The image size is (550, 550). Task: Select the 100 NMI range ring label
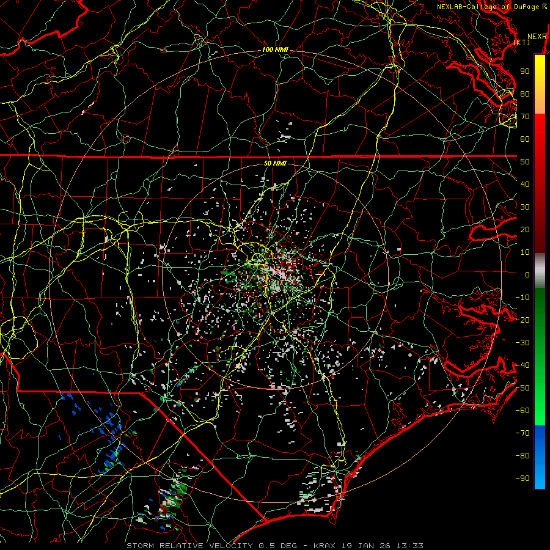[275, 50]
